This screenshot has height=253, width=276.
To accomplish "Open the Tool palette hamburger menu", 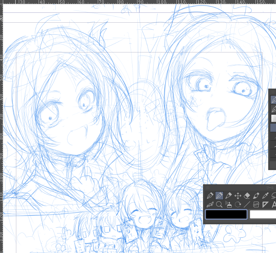I will click(208, 187).
